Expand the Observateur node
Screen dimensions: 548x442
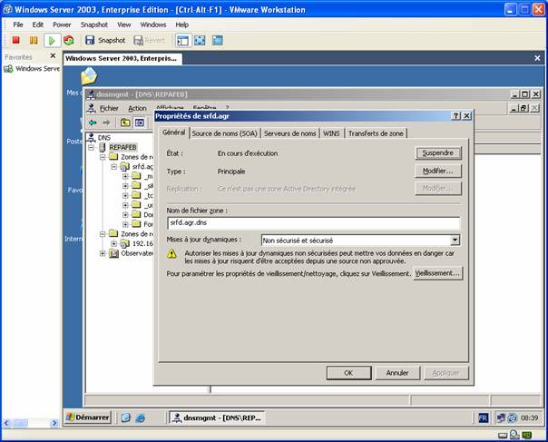click(103, 253)
